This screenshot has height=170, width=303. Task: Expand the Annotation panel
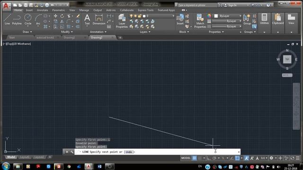[98, 32]
